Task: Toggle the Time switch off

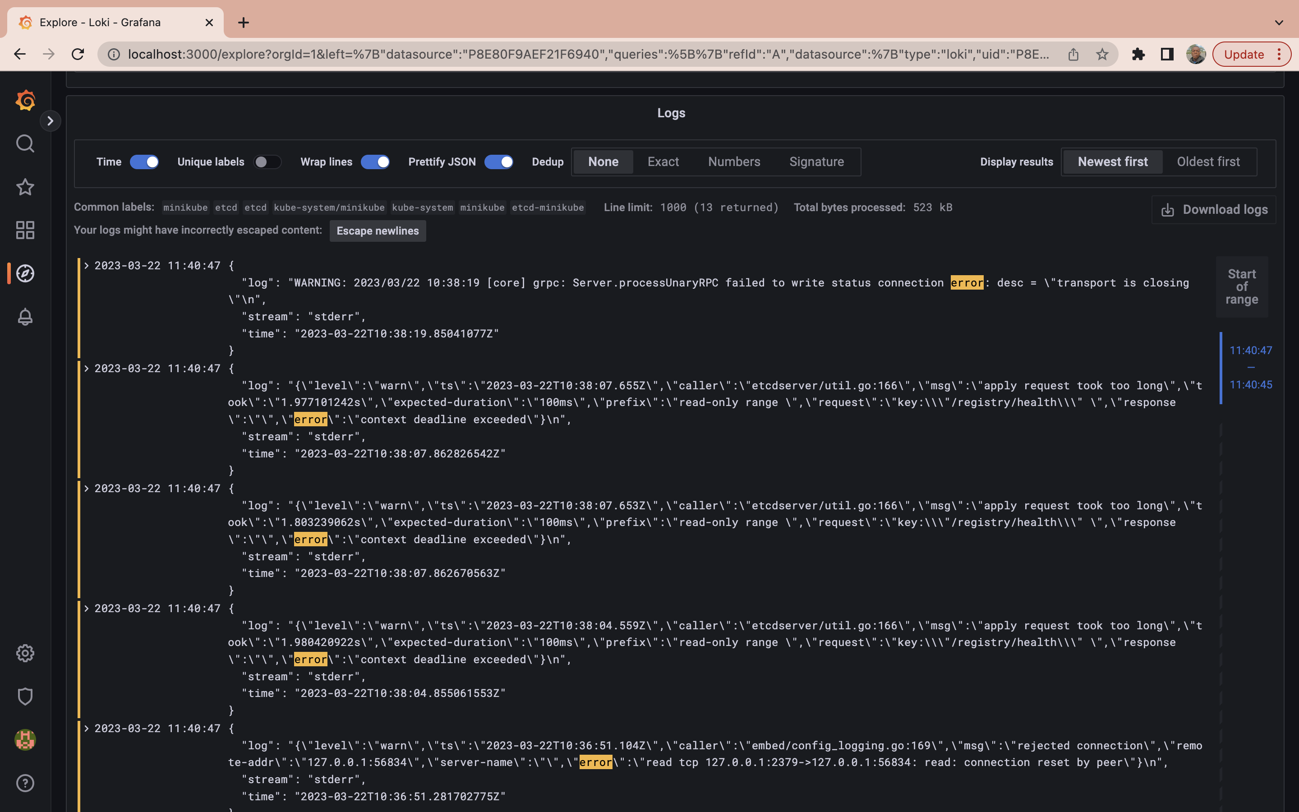Action: point(144,161)
